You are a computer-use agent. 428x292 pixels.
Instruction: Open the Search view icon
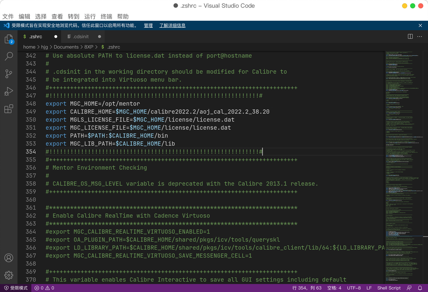[x=9, y=56]
